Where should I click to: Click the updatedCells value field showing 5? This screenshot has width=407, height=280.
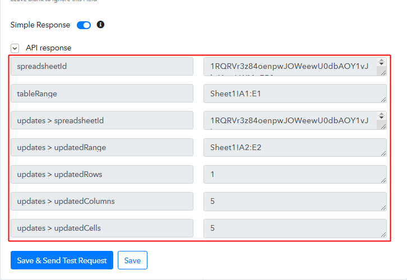[x=295, y=228]
